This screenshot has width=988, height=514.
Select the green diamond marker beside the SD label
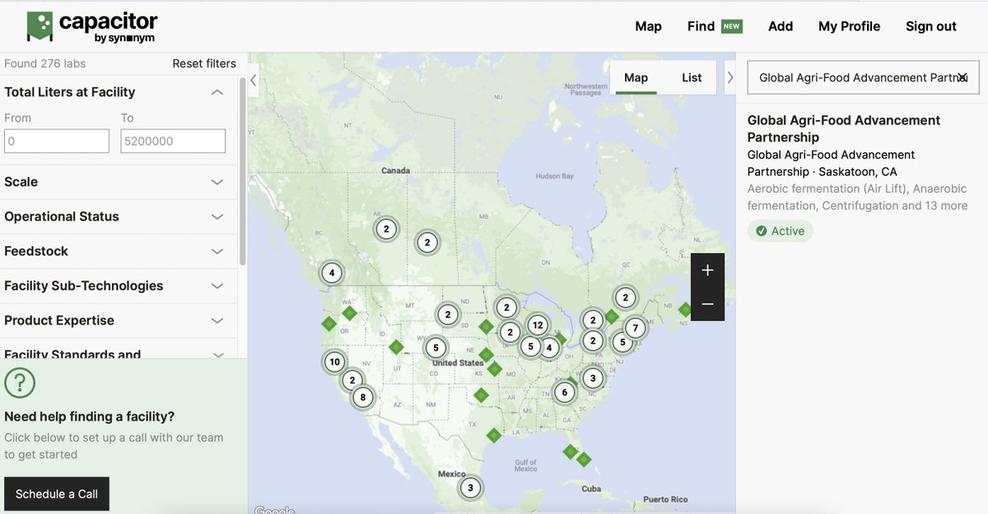tap(486, 326)
